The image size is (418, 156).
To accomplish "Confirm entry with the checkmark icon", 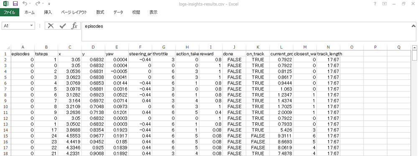I will [x=63, y=26].
